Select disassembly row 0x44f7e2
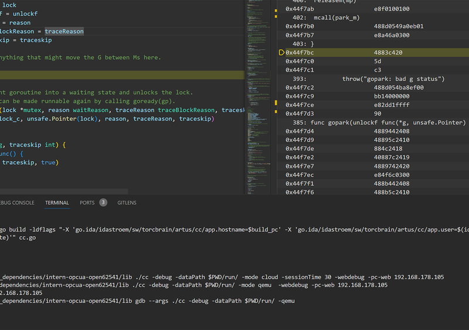 pos(373,157)
